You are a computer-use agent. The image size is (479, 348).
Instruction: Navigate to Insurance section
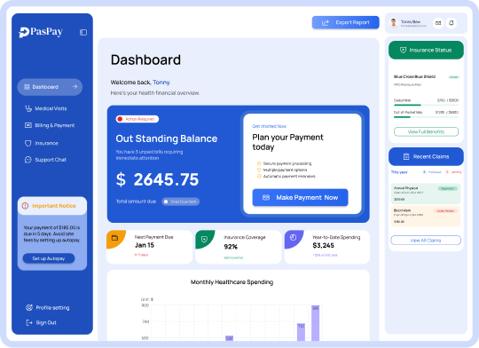pos(41,143)
